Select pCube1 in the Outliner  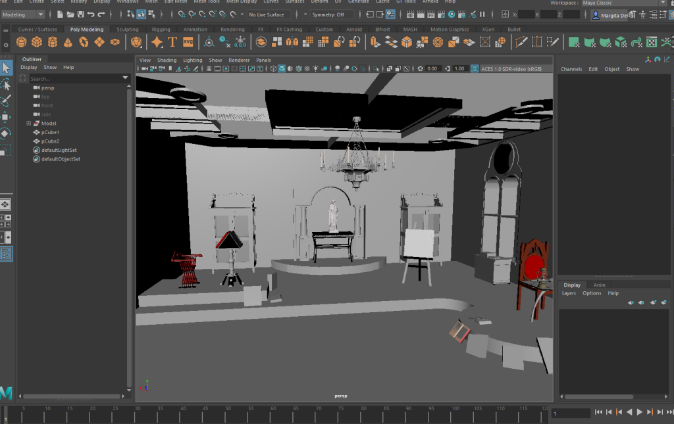point(50,132)
